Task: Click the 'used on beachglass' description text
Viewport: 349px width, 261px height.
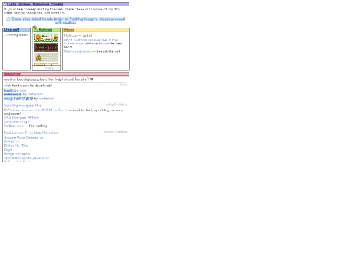Action: (48, 79)
